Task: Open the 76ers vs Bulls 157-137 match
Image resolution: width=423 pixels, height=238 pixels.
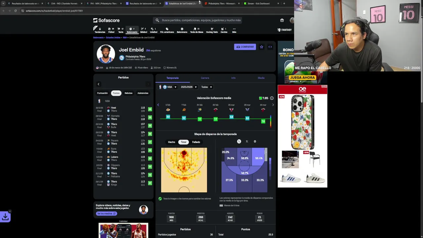Action: [123, 126]
